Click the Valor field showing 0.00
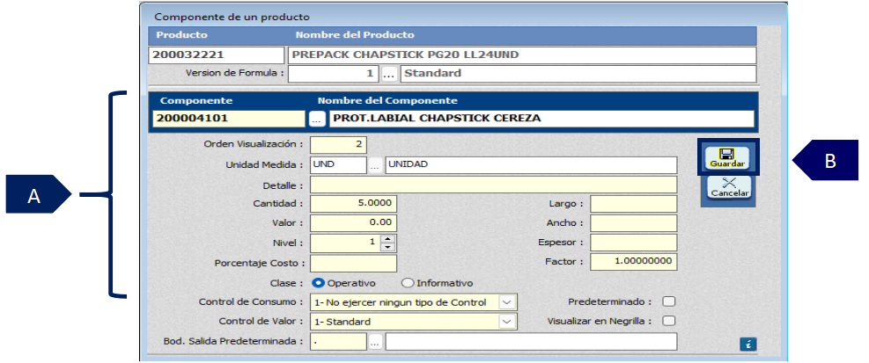This screenshot has height=363, width=869. (354, 223)
